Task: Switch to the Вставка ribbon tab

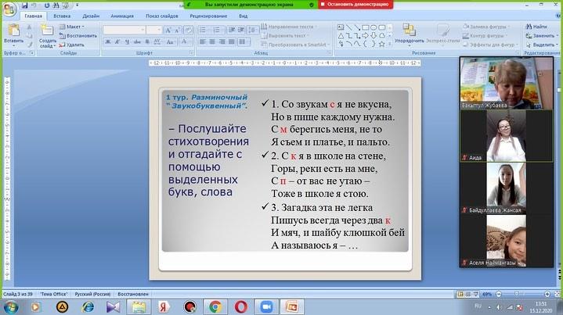Action: [62, 16]
